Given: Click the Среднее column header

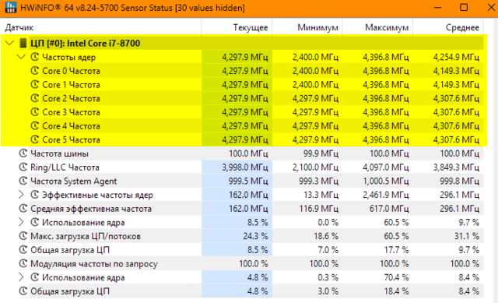Looking at the screenshot, I should pos(448,27).
